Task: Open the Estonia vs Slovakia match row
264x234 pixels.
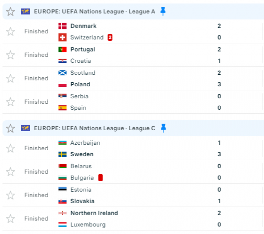Action: [x=147, y=195]
